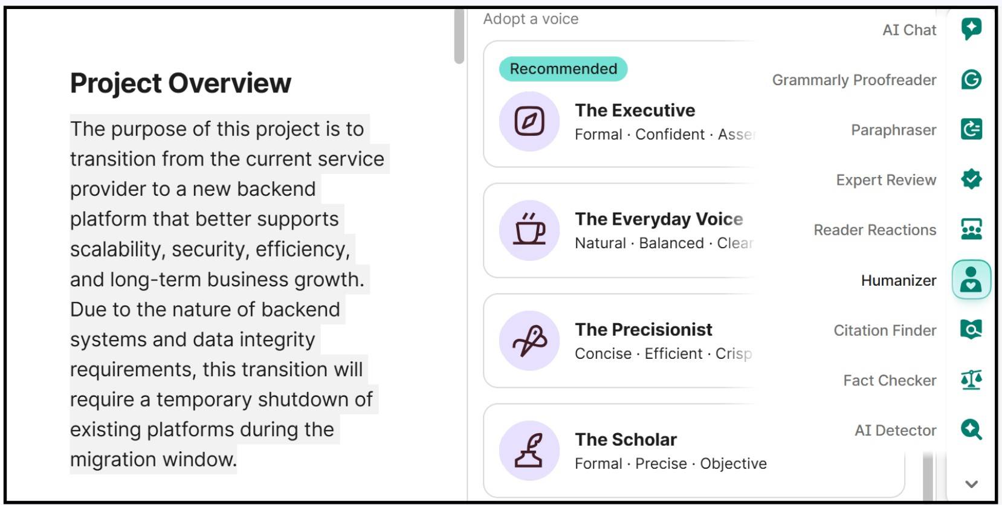Open the AI Detector magnifier icon
1002x505 pixels.
pyautogui.click(x=971, y=430)
